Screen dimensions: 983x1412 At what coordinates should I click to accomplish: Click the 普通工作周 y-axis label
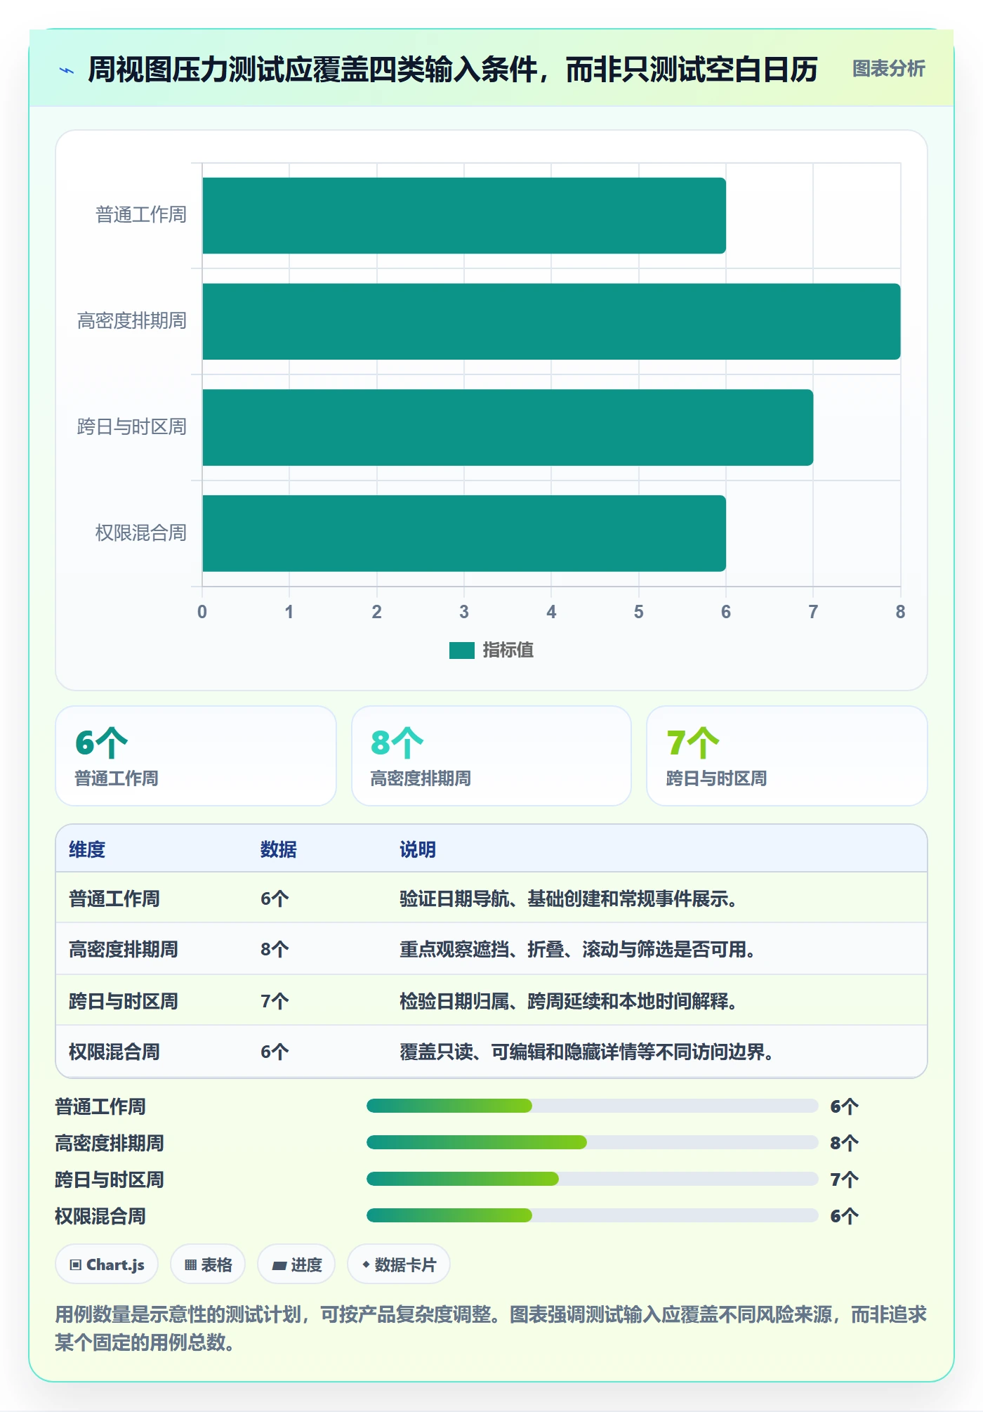tap(141, 215)
